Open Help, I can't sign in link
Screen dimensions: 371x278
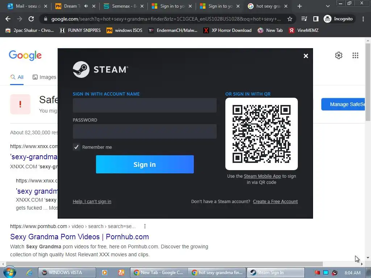[x=92, y=202]
